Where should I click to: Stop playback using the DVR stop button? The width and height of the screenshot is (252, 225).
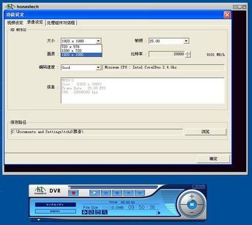pos(117,193)
